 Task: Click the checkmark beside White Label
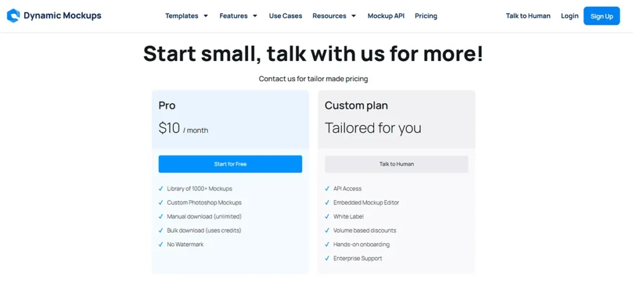click(x=327, y=217)
